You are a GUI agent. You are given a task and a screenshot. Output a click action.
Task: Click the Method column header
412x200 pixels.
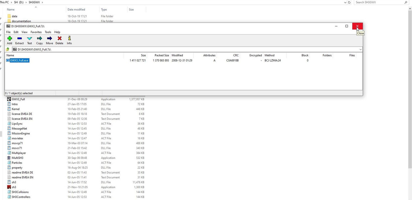pos(275,55)
